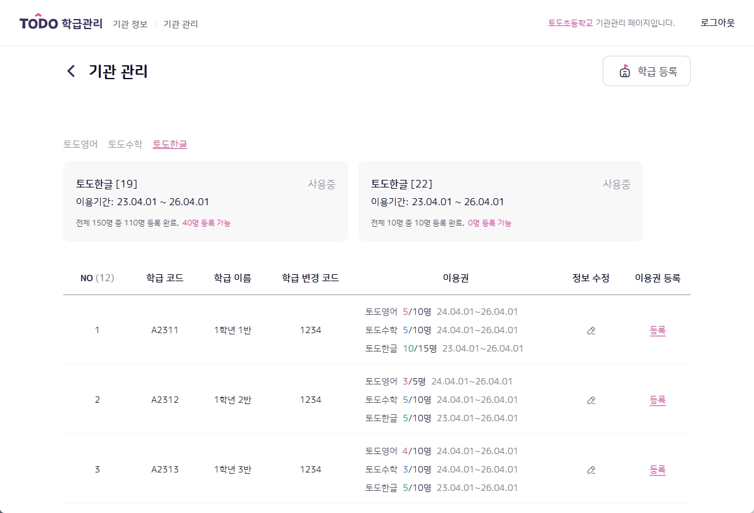The image size is (754, 513).
Task: Switch to the 토도수학 tab
Action: pyautogui.click(x=125, y=144)
